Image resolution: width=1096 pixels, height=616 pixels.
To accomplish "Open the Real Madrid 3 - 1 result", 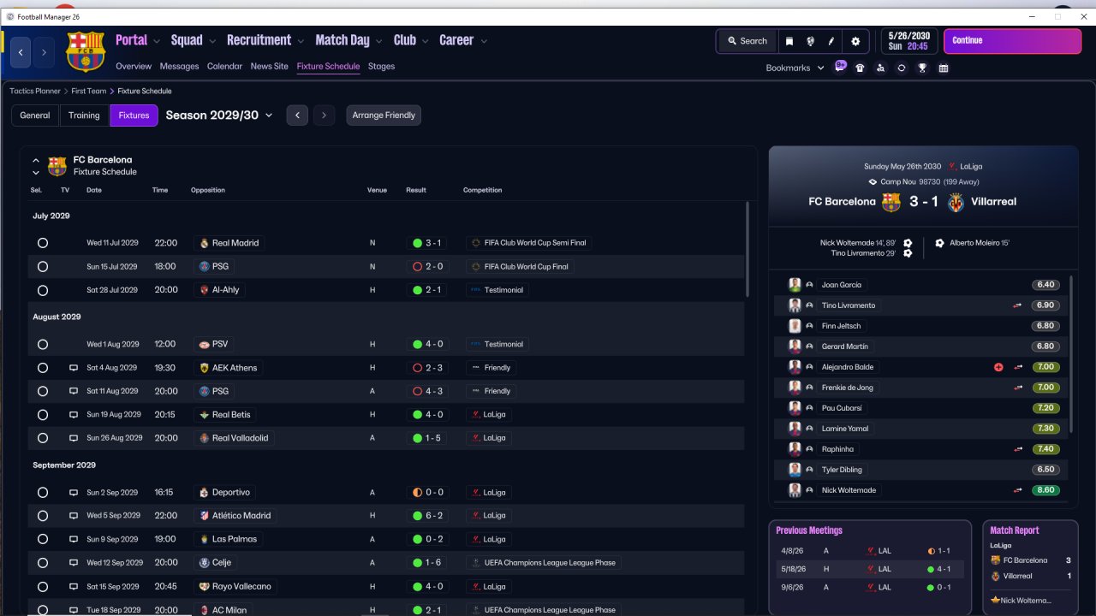I will [427, 243].
